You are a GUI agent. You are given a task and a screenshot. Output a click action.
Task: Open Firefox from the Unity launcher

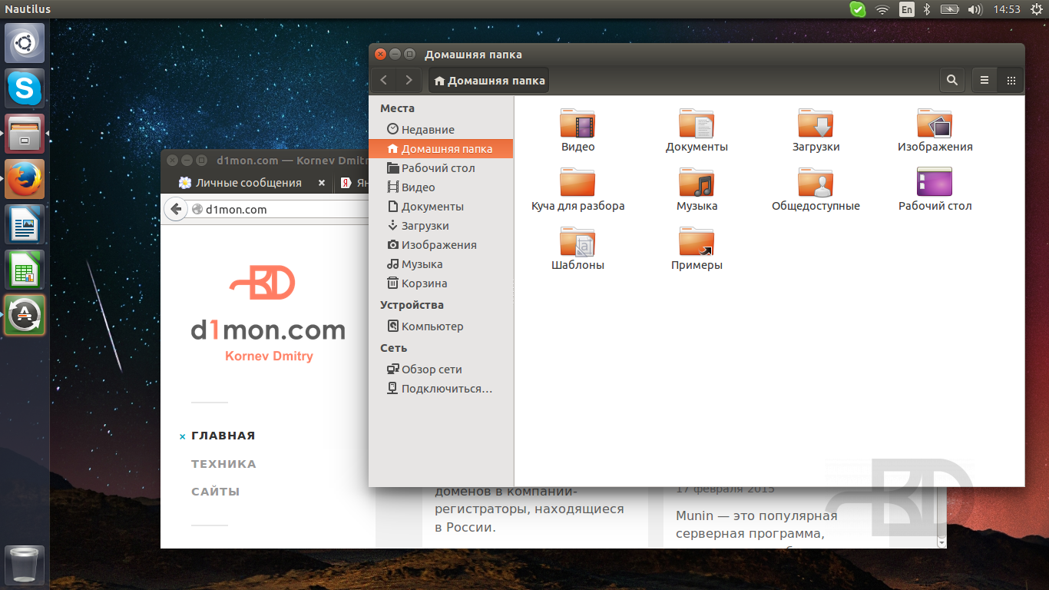coord(25,179)
